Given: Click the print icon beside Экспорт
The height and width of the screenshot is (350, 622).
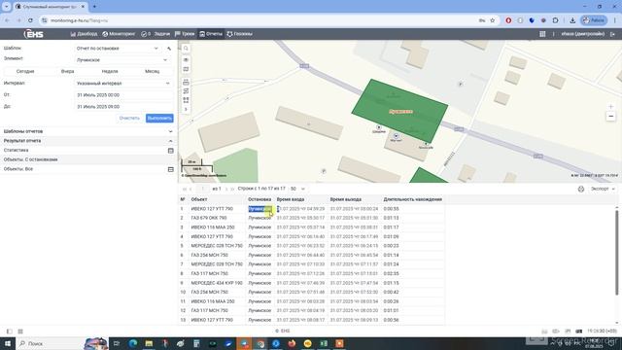Looking at the screenshot, I should [x=581, y=189].
